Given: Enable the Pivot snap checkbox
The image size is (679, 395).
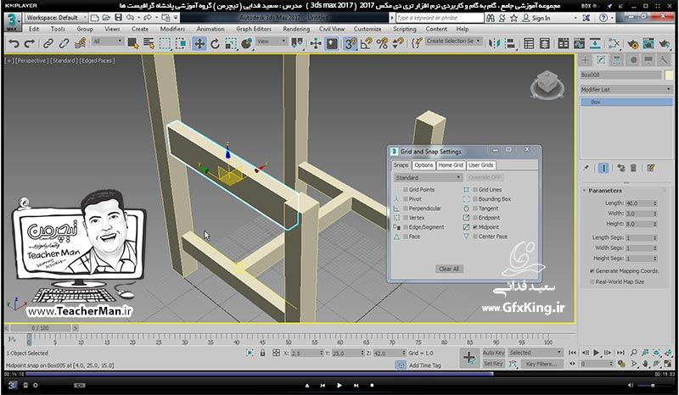Looking at the screenshot, I should 406,199.
